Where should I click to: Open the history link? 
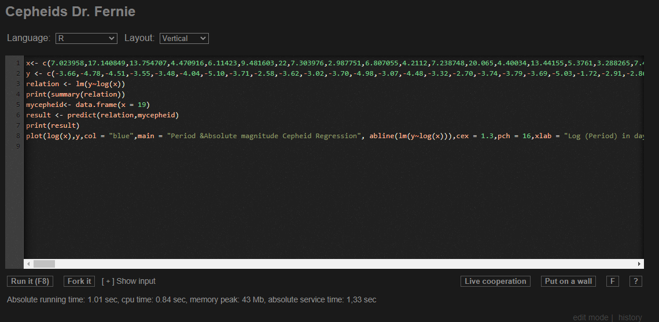[630, 317]
